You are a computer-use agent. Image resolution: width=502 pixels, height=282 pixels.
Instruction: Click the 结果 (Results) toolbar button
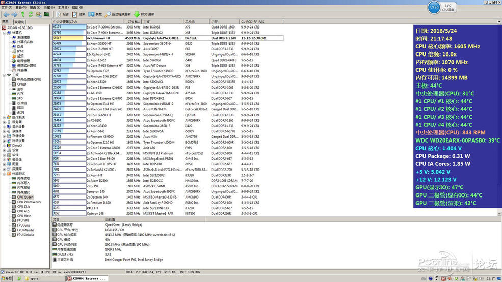coord(79,14)
